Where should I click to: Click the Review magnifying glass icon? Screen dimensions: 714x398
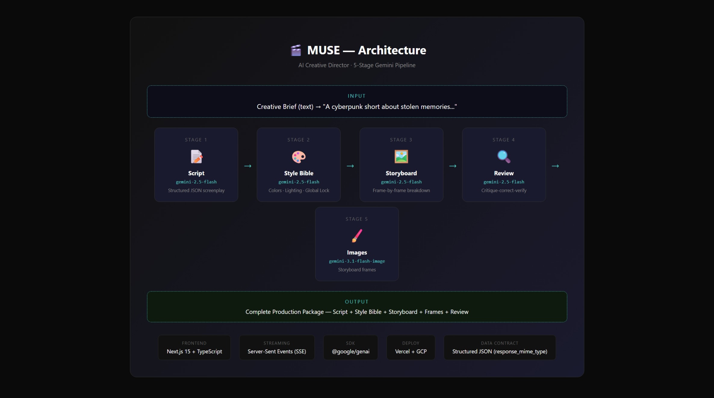pyautogui.click(x=504, y=156)
